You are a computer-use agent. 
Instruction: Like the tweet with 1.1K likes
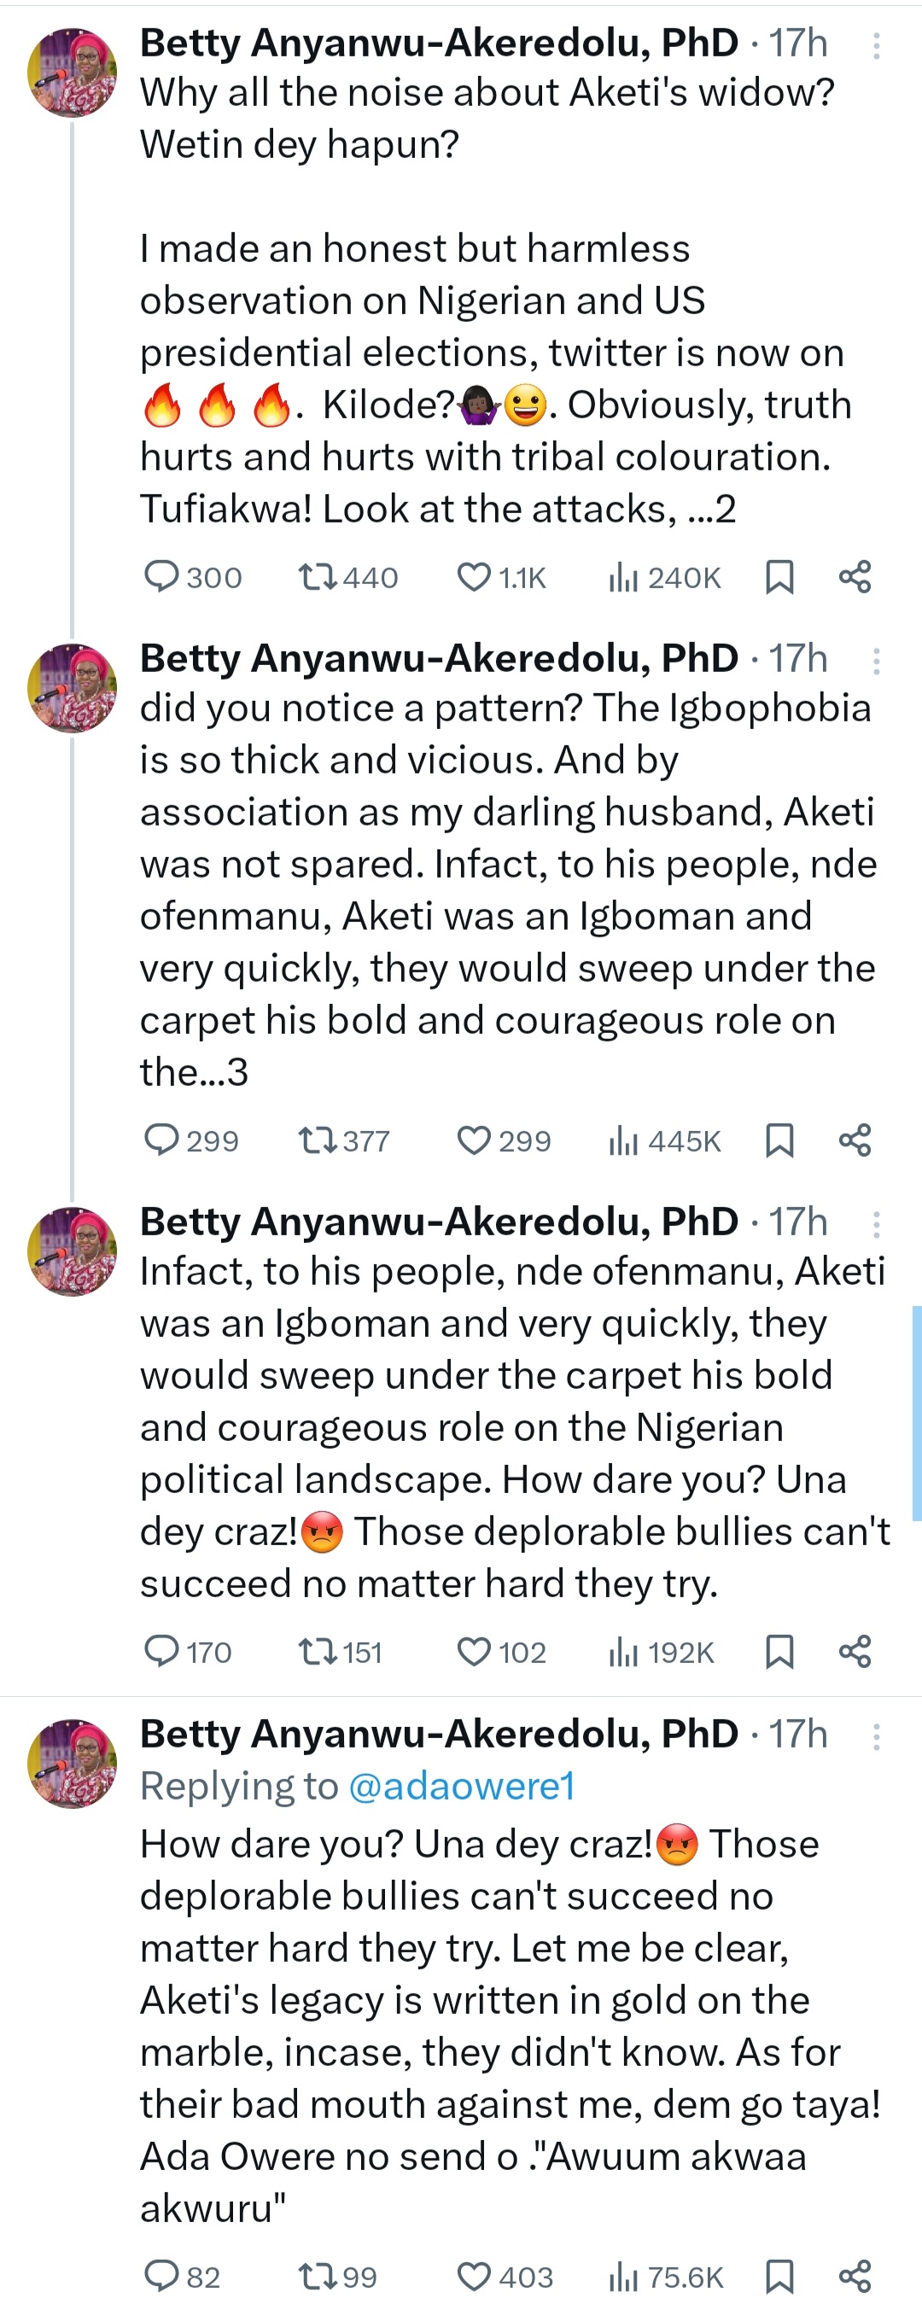point(474,576)
